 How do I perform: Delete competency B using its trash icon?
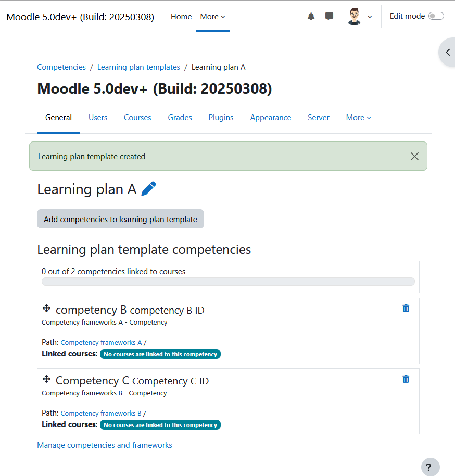[406, 308]
